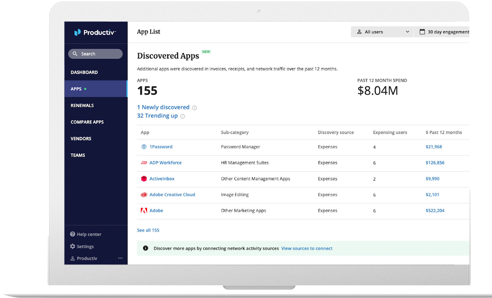Click the calendar icon for engagement
This screenshot has height=298, width=492.
pyautogui.click(x=422, y=32)
